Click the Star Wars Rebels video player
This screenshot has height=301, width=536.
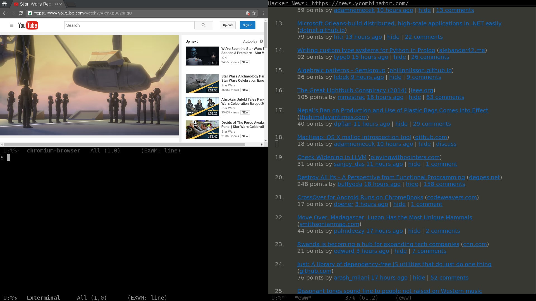click(89, 85)
